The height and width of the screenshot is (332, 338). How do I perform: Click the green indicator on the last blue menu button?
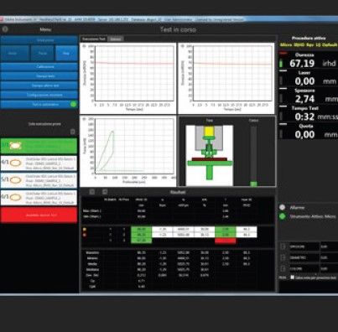coord(73,104)
